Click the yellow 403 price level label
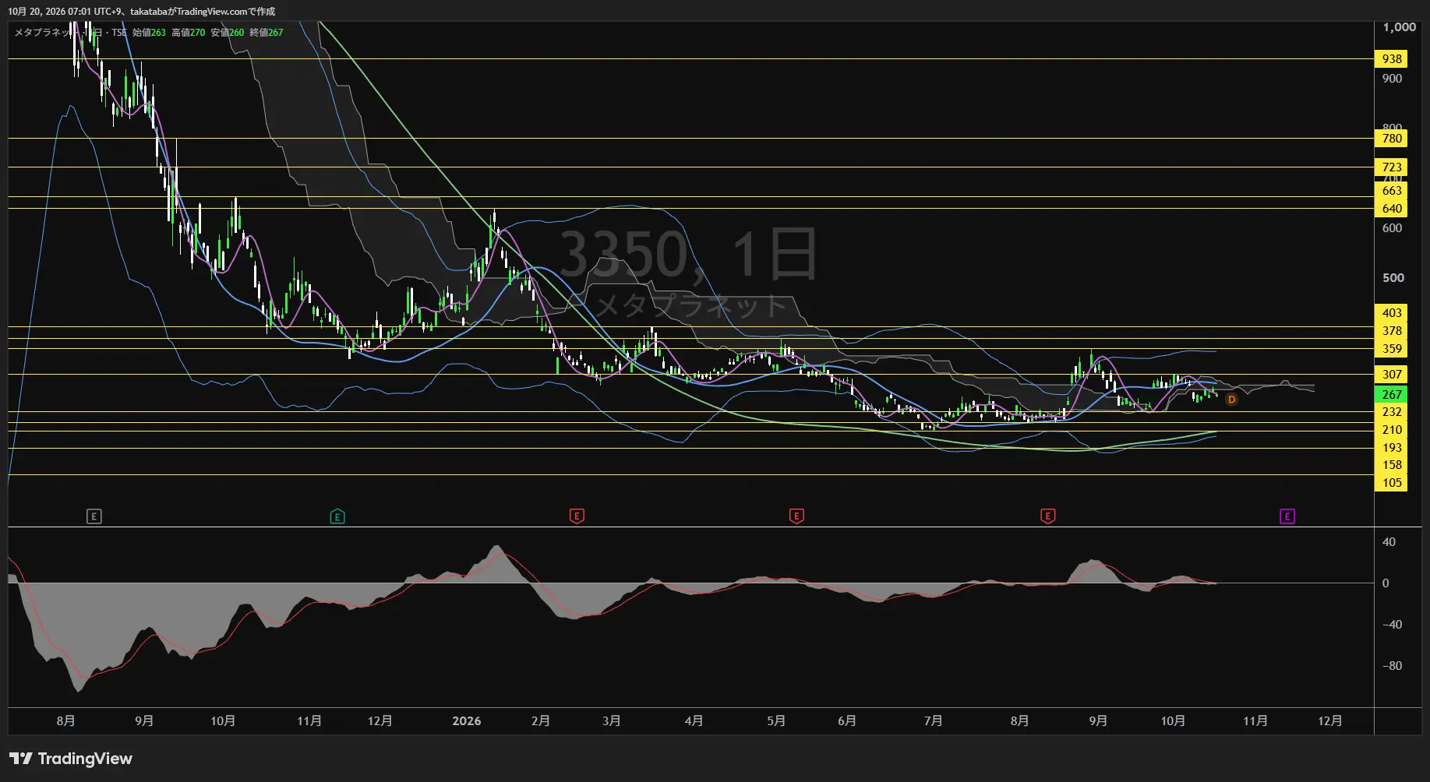Screen dimensions: 1430x782 1391,313
